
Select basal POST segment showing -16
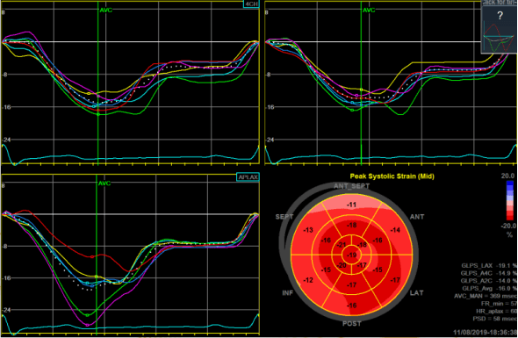351,306
